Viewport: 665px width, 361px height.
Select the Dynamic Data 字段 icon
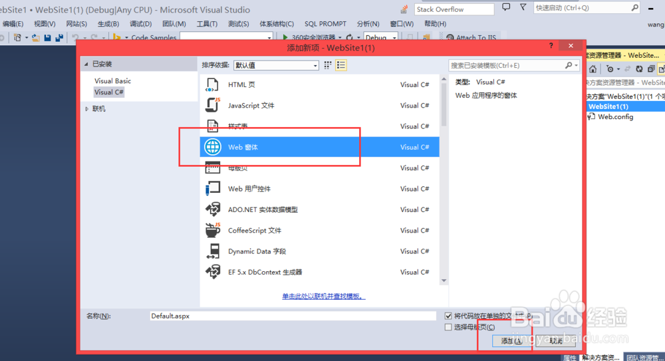pyautogui.click(x=213, y=251)
